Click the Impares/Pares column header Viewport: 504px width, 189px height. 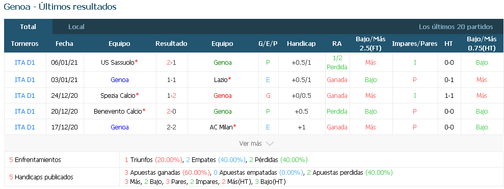tap(415, 44)
